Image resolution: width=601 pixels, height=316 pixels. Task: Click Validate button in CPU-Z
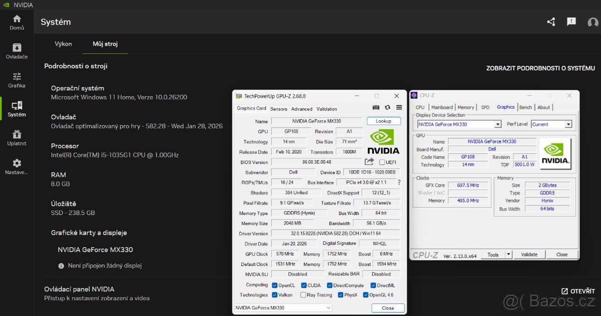[x=529, y=254]
